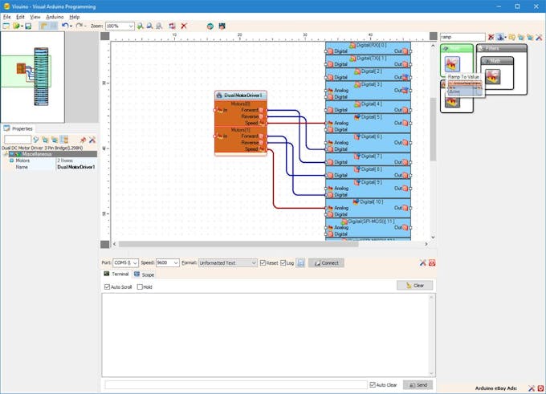Open the Port COM5 dropdown
The height and width of the screenshot is (394, 546).
coord(135,262)
